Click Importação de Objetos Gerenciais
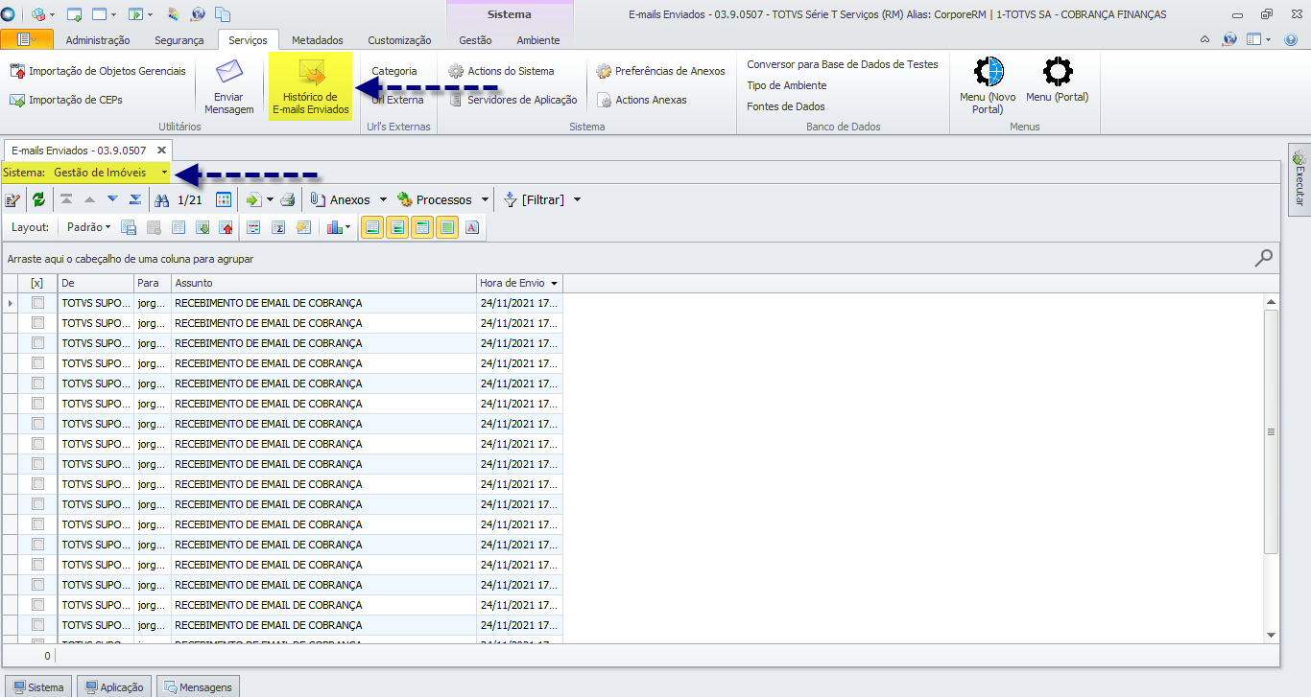The height and width of the screenshot is (697, 1311). (98, 71)
